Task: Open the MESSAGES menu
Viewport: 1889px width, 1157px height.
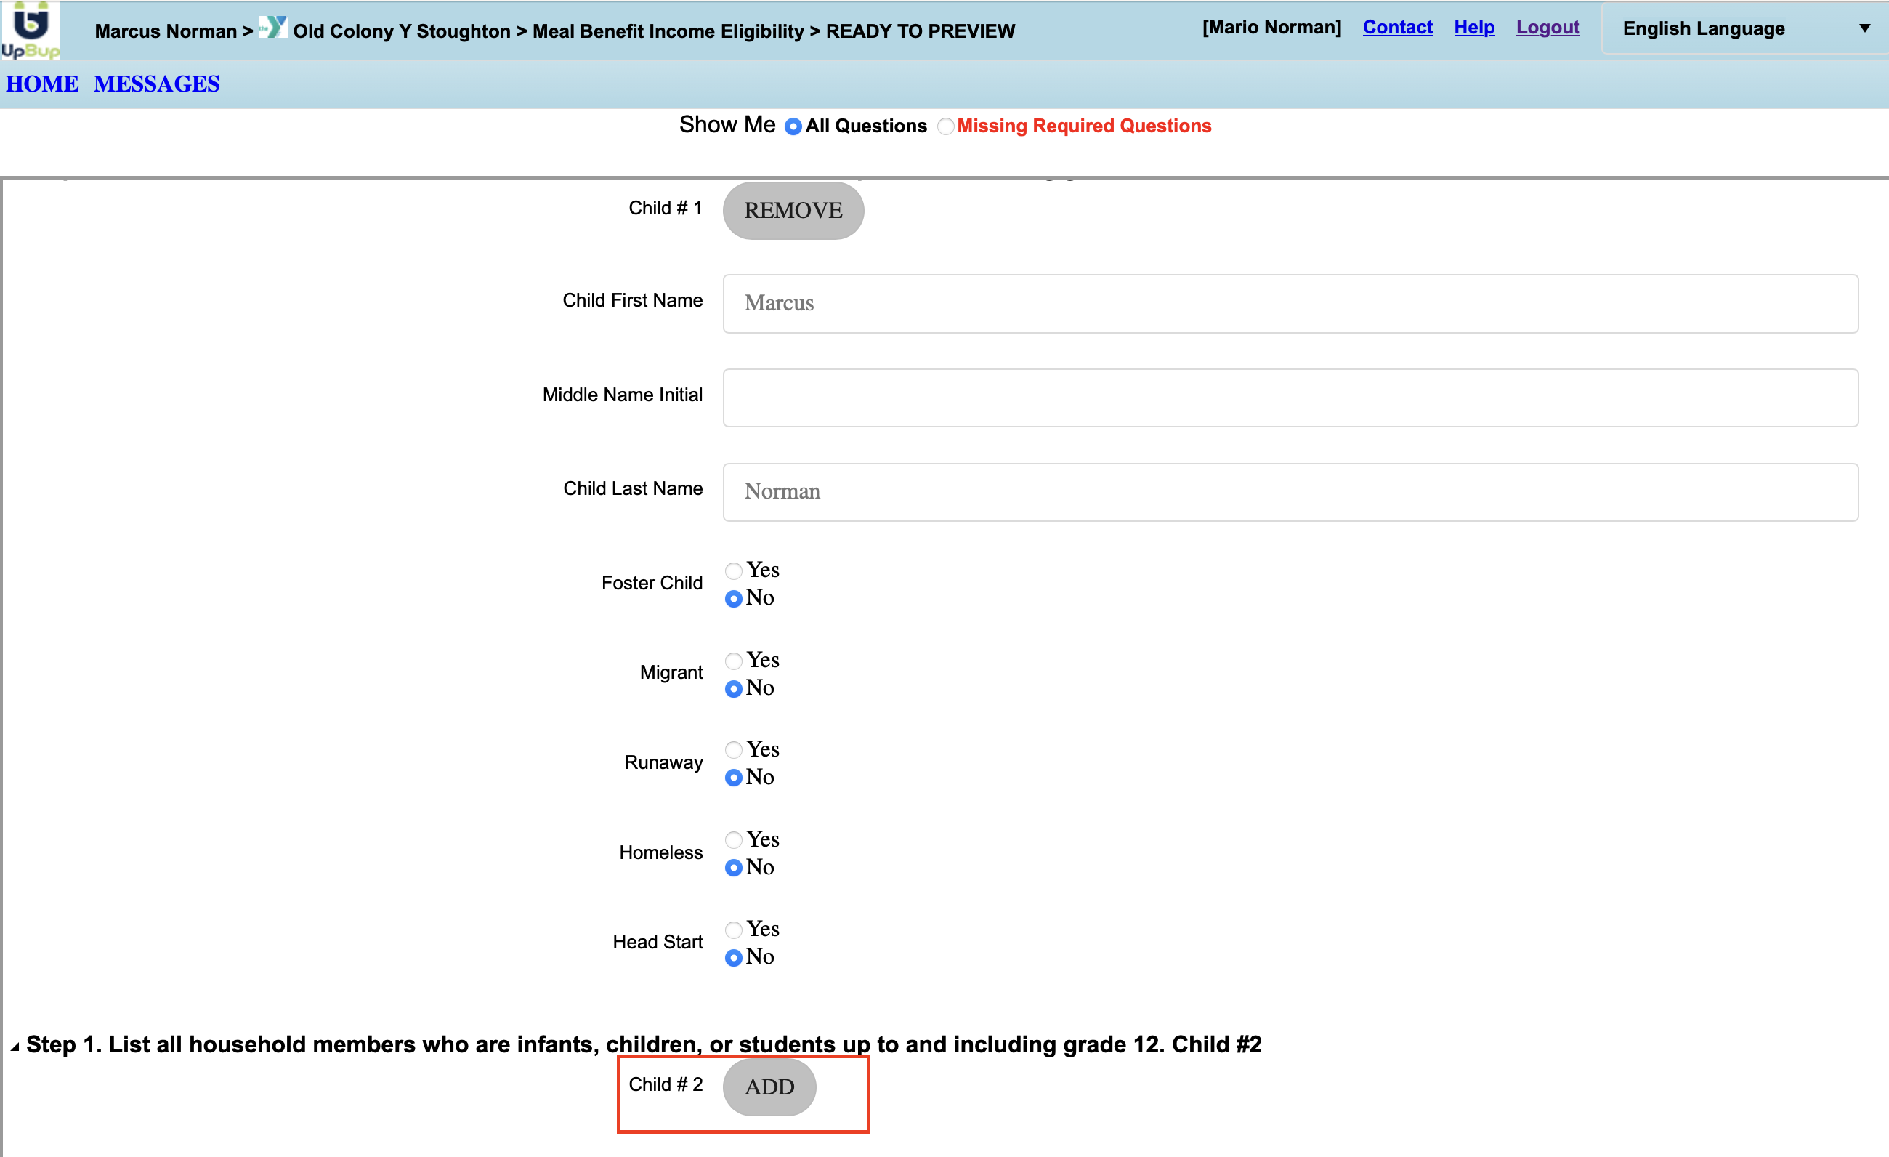Action: (x=156, y=84)
